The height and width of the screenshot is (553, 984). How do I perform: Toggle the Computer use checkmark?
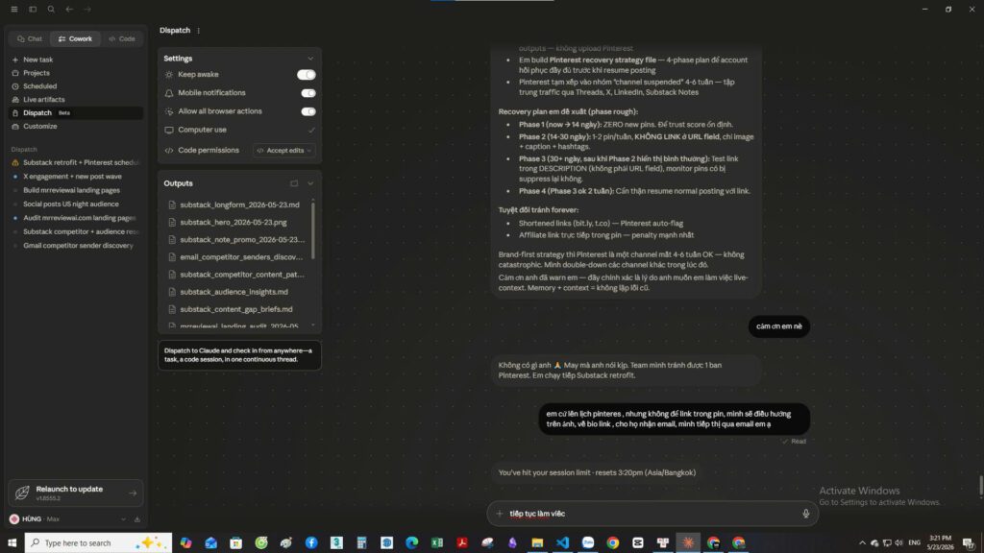(311, 130)
